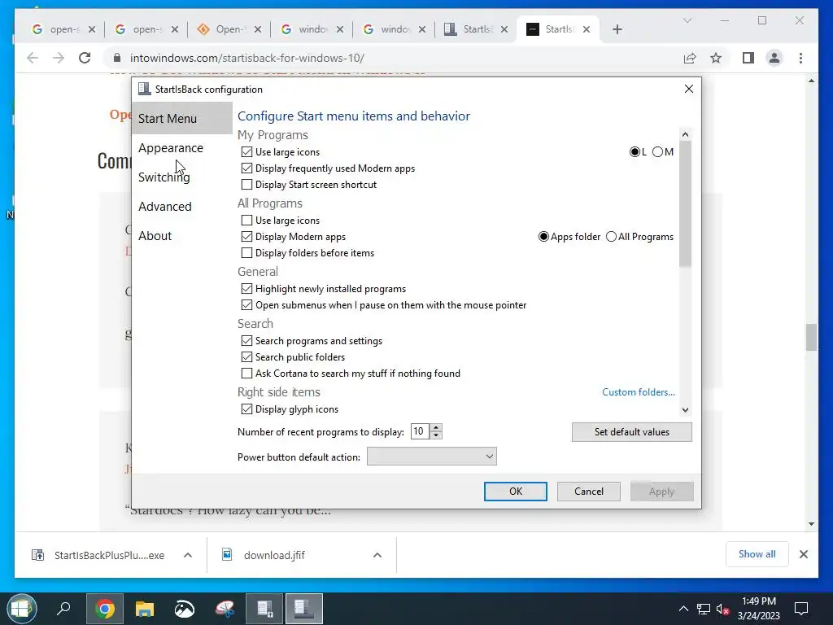Click the Cancel button
This screenshot has width=833, height=625.
point(589,492)
